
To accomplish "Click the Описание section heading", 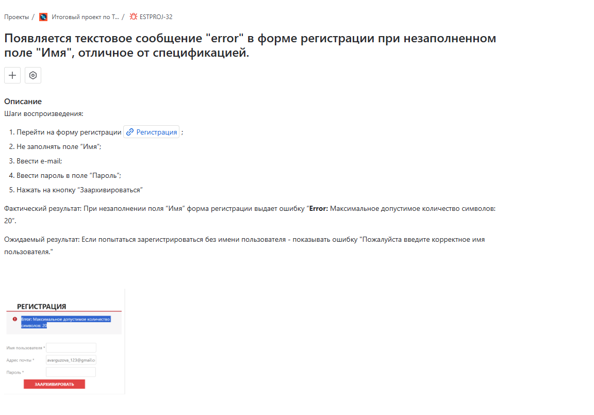I will (x=23, y=102).
